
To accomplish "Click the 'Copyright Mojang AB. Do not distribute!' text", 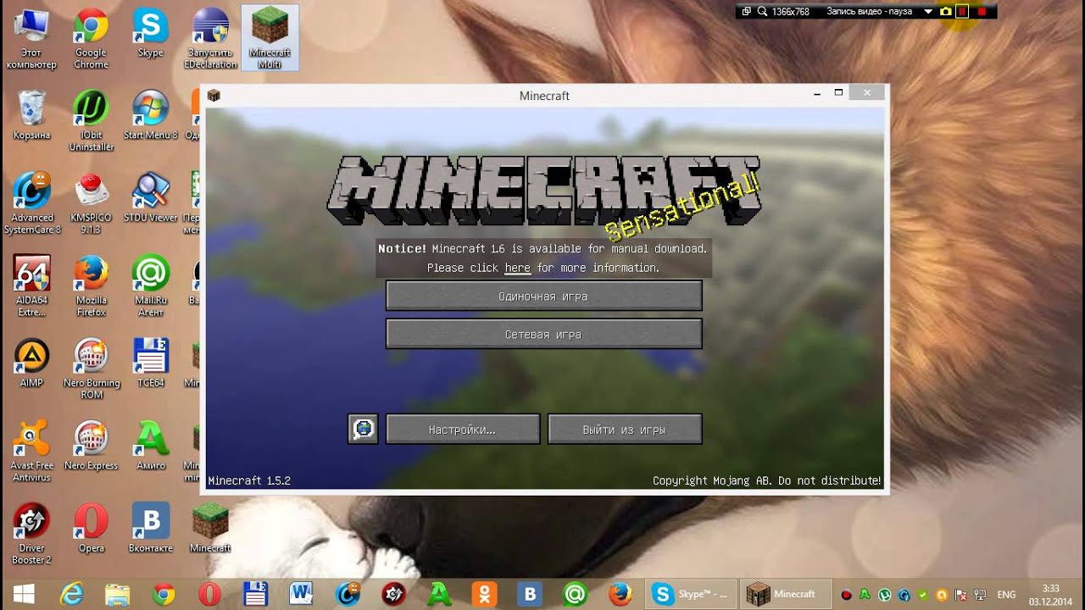I will 766,480.
